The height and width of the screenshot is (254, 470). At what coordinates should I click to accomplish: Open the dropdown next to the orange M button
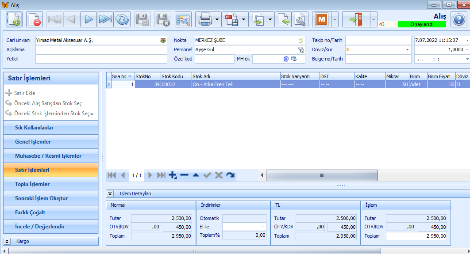point(335,20)
